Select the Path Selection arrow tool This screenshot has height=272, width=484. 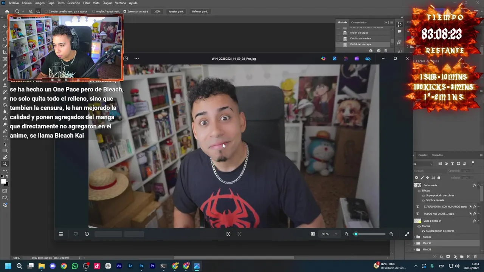[5, 144]
